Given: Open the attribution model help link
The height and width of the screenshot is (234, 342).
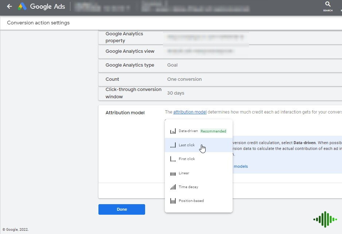Looking at the screenshot, I should click(x=190, y=112).
